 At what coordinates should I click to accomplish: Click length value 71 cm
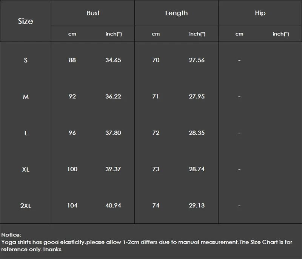point(156,96)
